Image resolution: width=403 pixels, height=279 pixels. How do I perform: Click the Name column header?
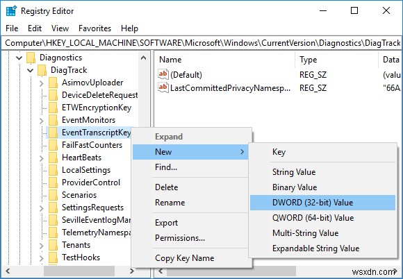[x=225, y=60]
